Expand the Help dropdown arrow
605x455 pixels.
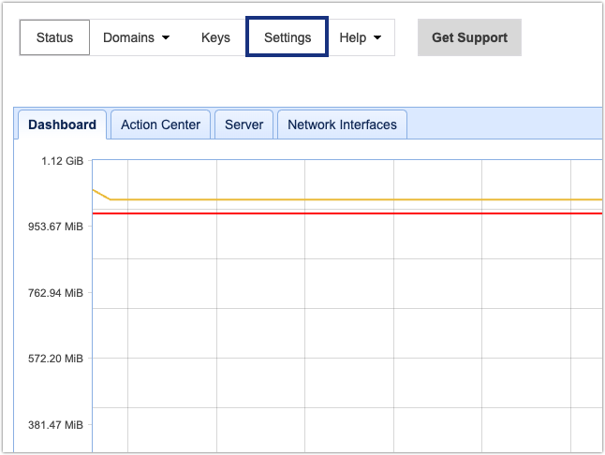[x=377, y=38]
